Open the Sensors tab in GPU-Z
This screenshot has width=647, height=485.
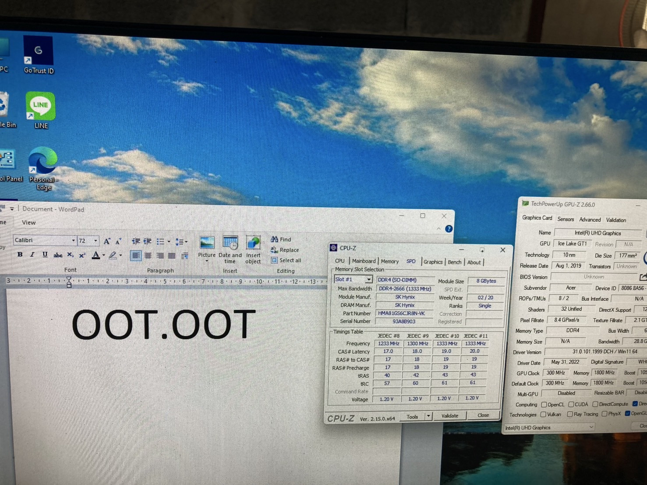pyautogui.click(x=566, y=219)
